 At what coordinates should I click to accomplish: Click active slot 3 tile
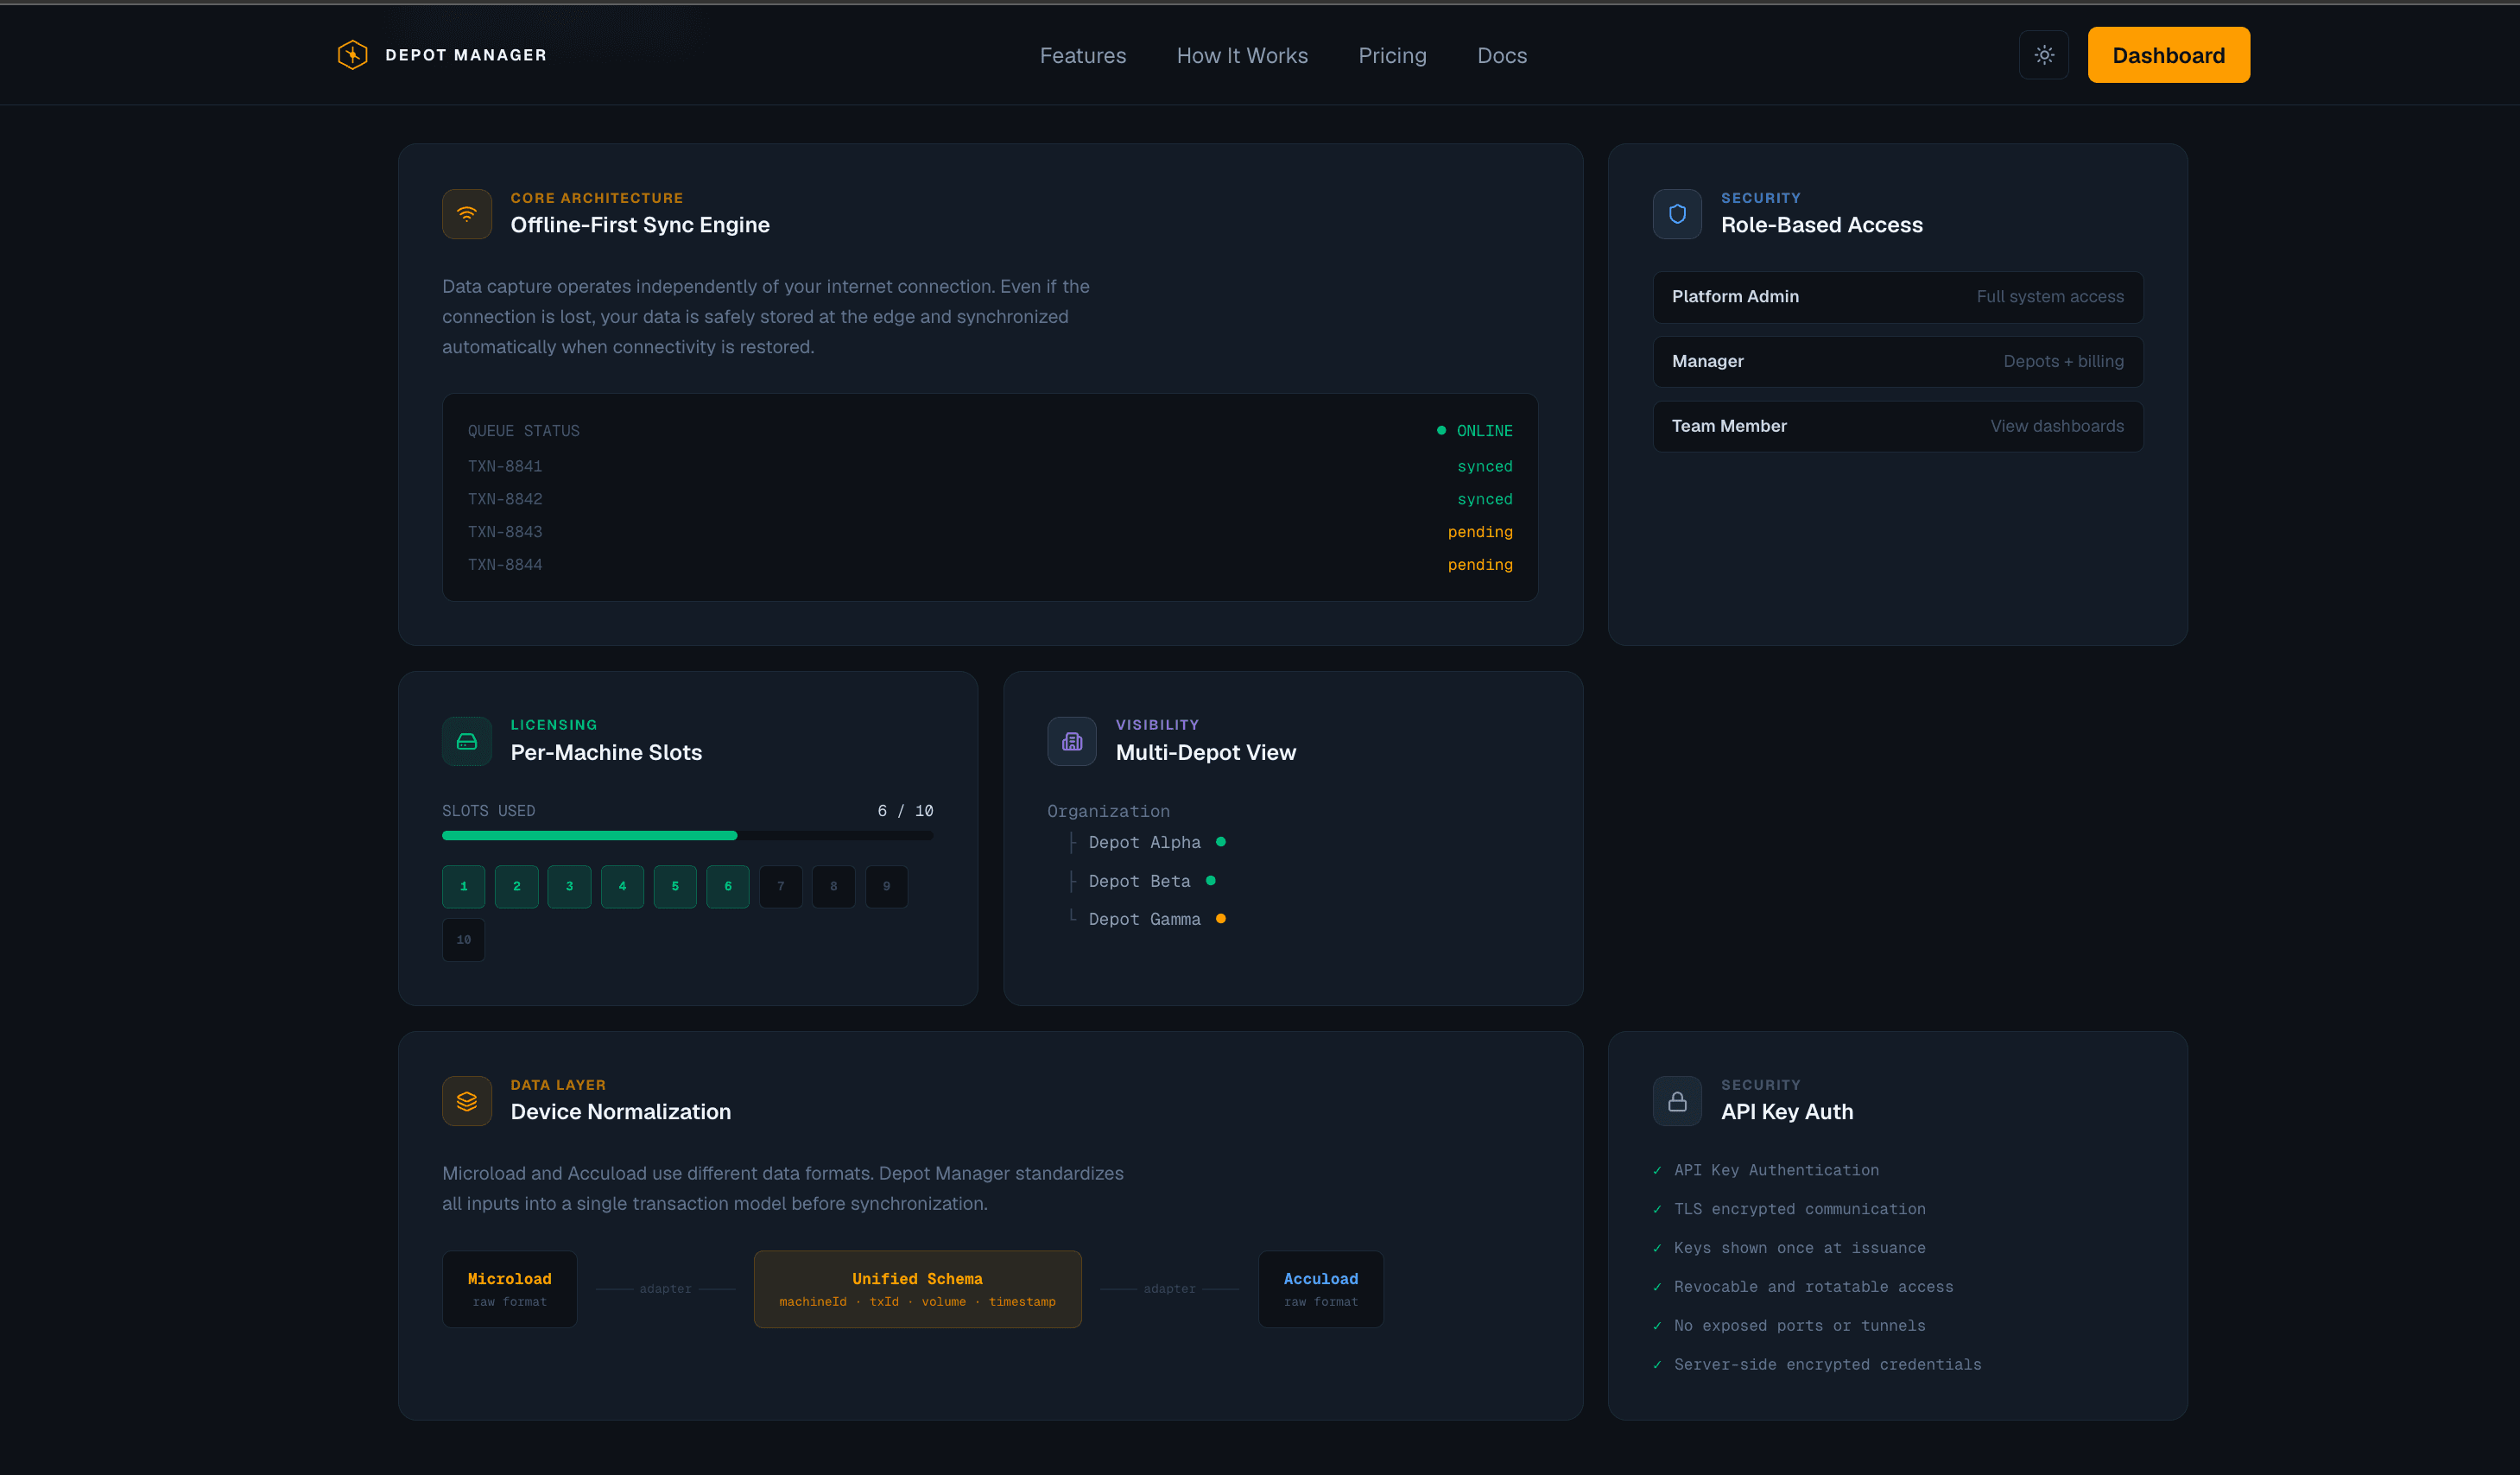pyautogui.click(x=569, y=886)
